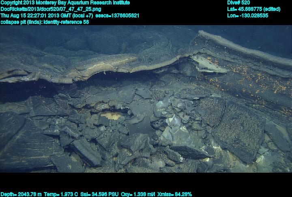Select the DocRicketts file path text

[51, 9]
